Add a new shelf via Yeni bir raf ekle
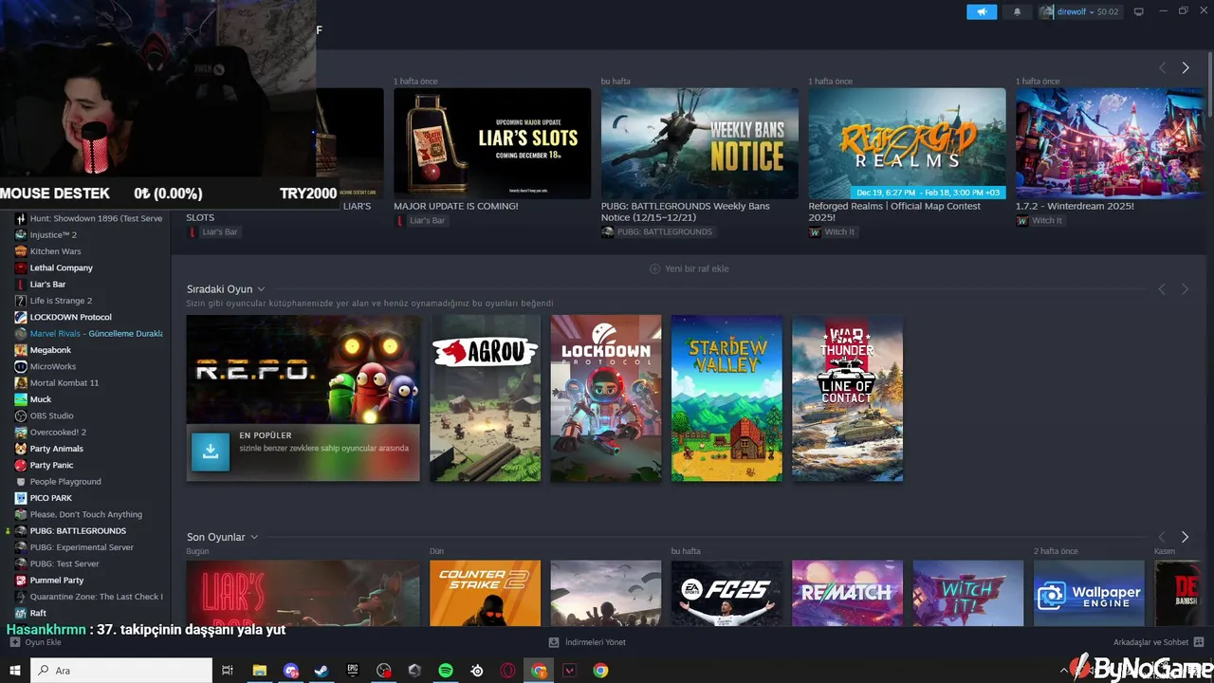The image size is (1214, 683). click(x=690, y=268)
